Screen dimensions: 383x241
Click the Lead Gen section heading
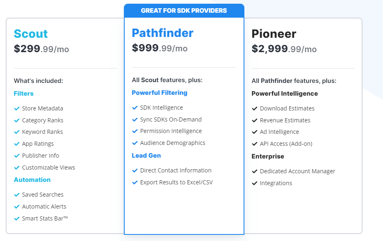pos(146,156)
